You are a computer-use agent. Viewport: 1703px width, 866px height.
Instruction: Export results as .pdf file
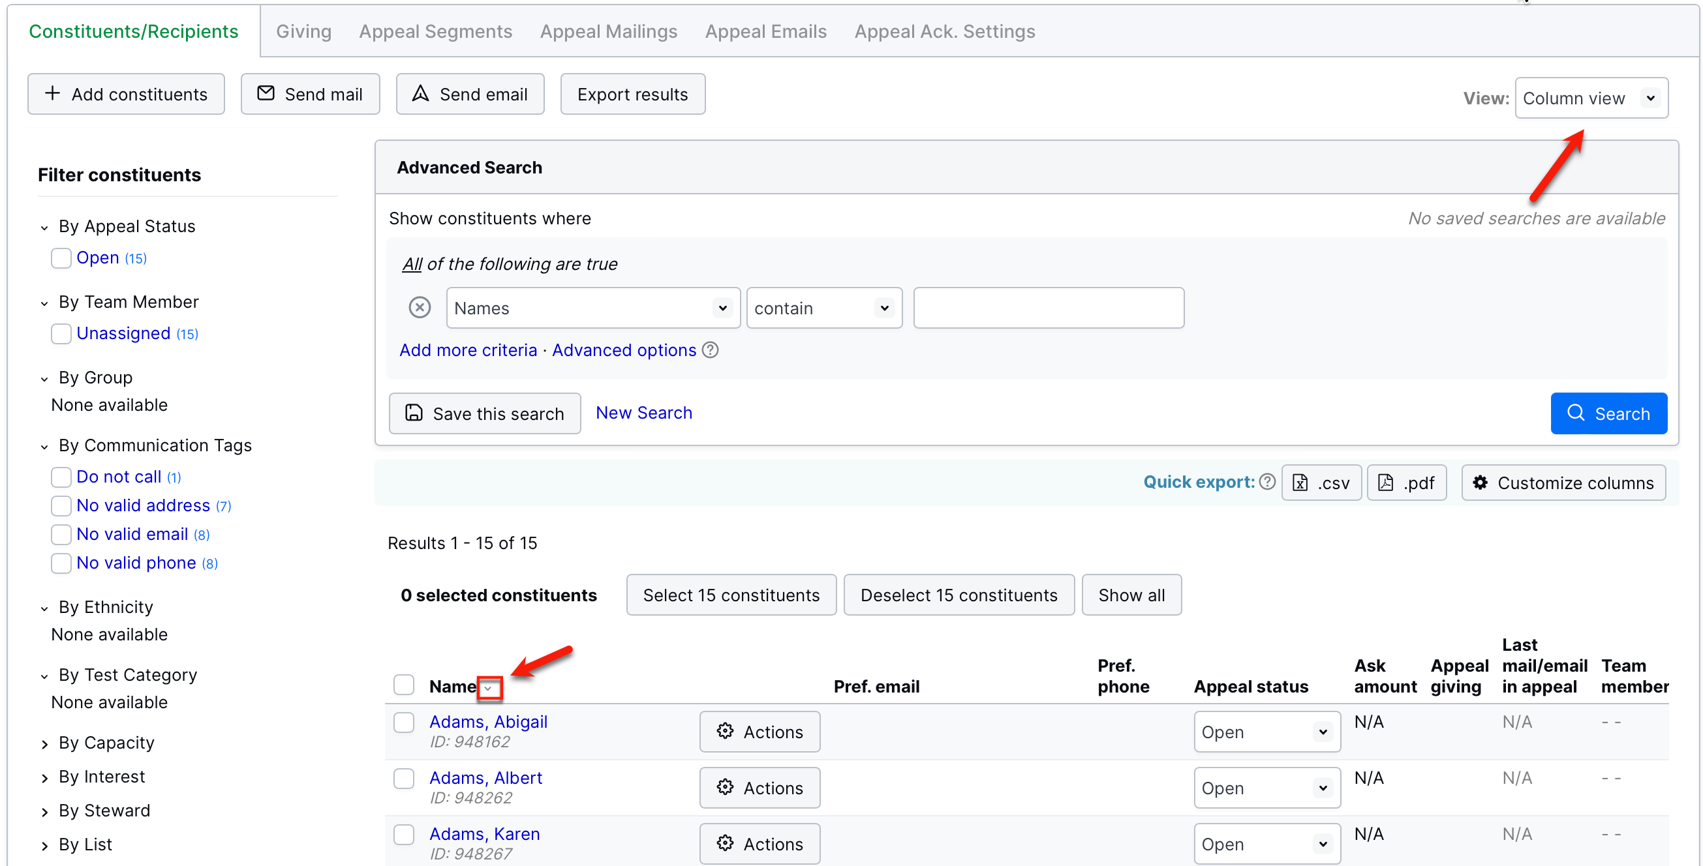1405,483
